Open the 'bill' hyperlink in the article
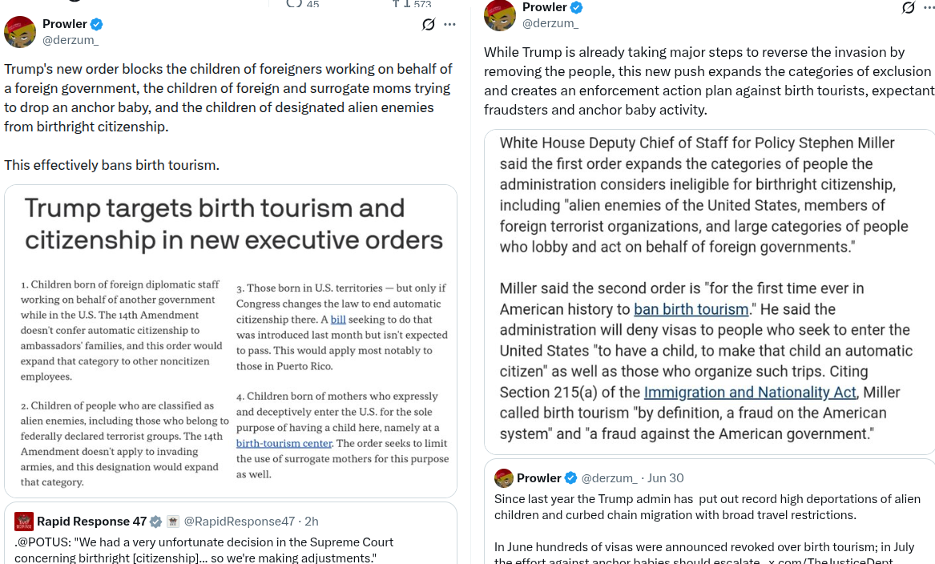Image resolution: width=935 pixels, height=564 pixels. click(338, 320)
